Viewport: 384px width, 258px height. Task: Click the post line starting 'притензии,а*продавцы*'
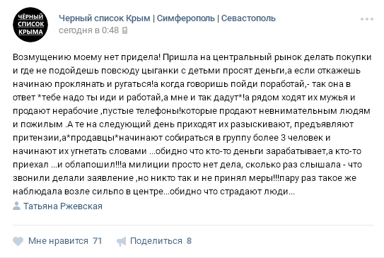(x=172, y=138)
